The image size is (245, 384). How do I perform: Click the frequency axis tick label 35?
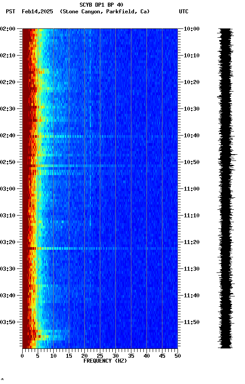[131, 356]
